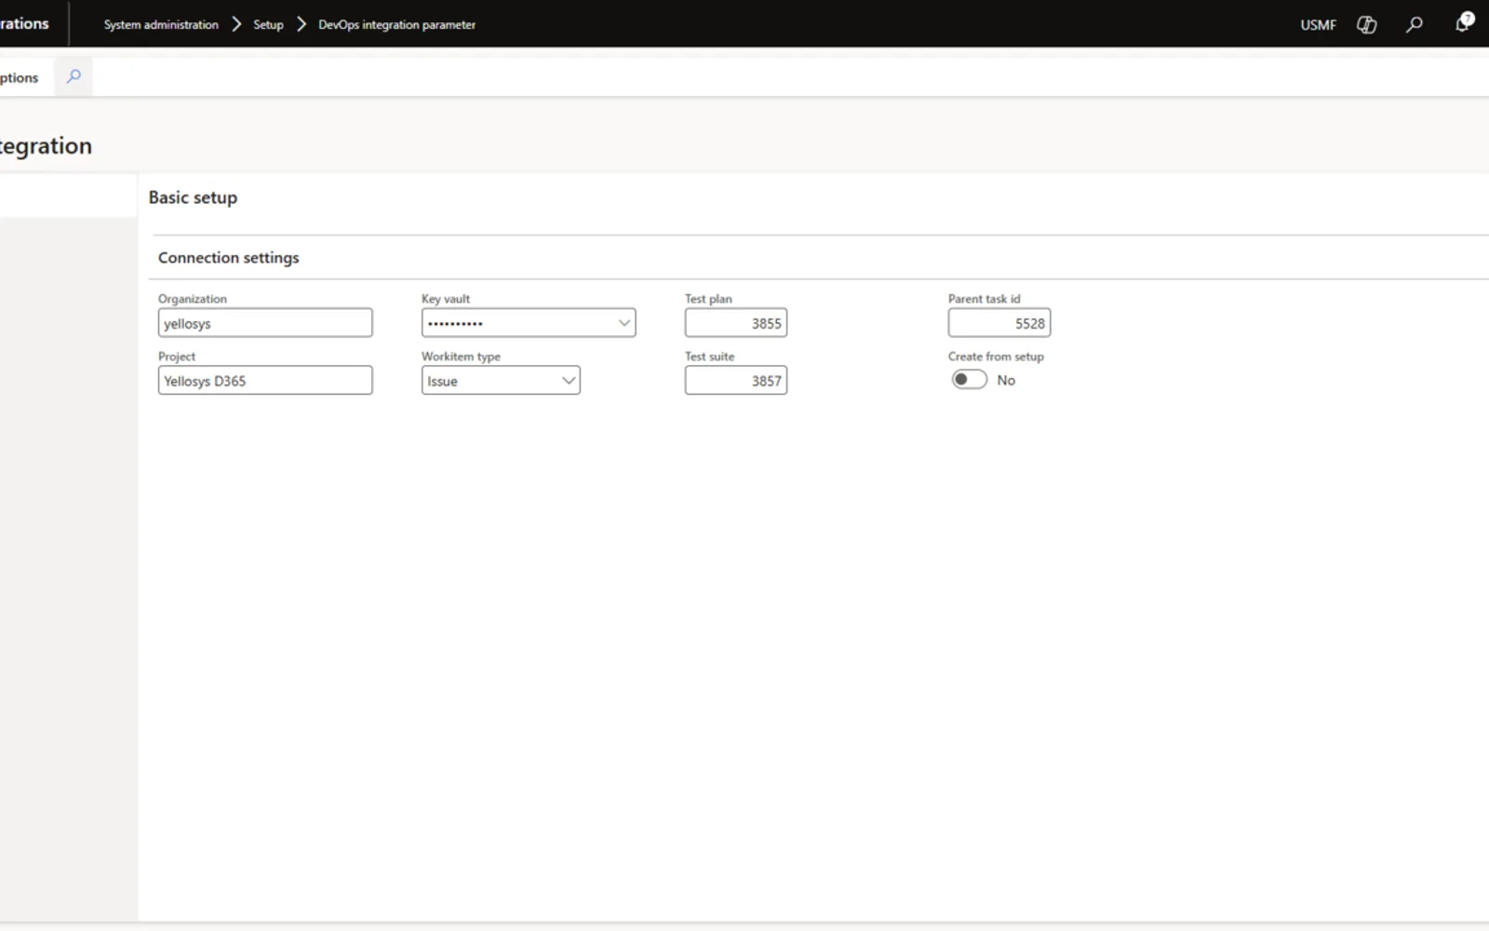Screen dimensions: 1489x931
Task: Open the Copilot icon in top bar
Action: pyautogui.click(x=1366, y=25)
